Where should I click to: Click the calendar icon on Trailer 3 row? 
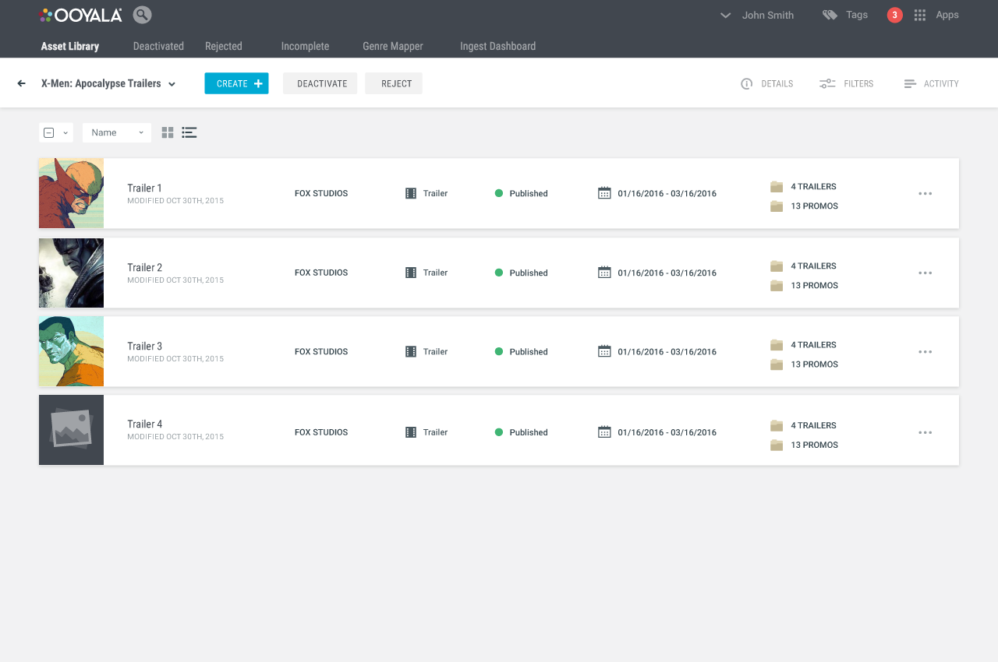click(604, 351)
